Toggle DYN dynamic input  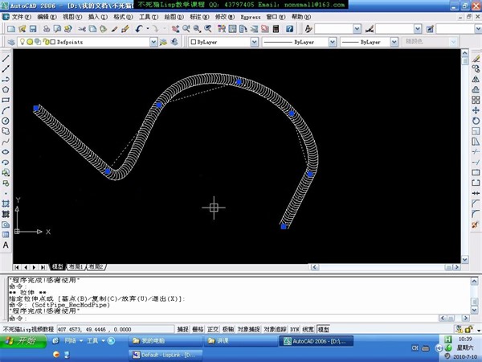click(x=294, y=329)
